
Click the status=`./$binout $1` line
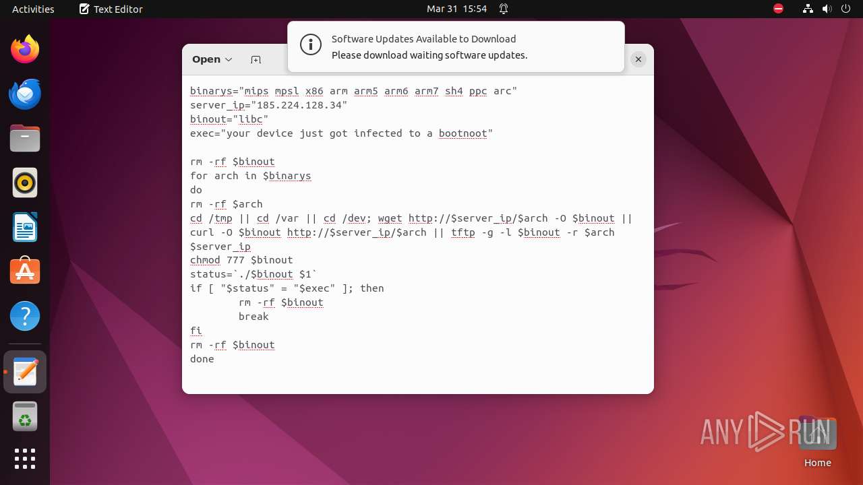click(x=254, y=274)
